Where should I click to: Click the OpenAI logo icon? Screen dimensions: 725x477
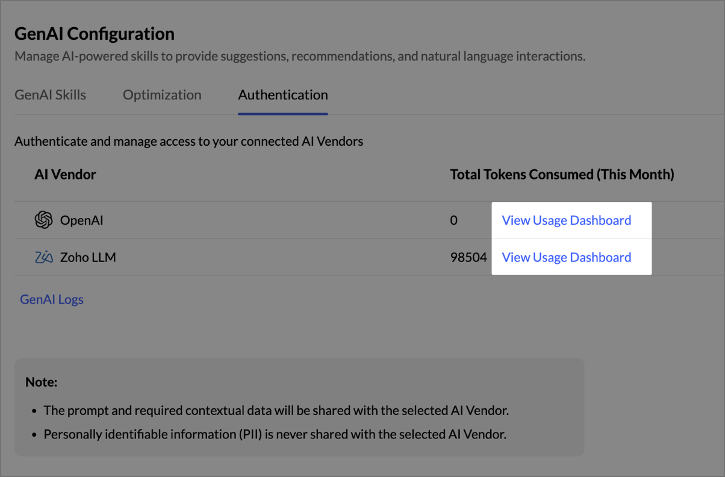coord(43,220)
